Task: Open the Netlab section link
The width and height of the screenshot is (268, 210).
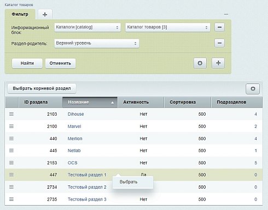Action: point(74,151)
